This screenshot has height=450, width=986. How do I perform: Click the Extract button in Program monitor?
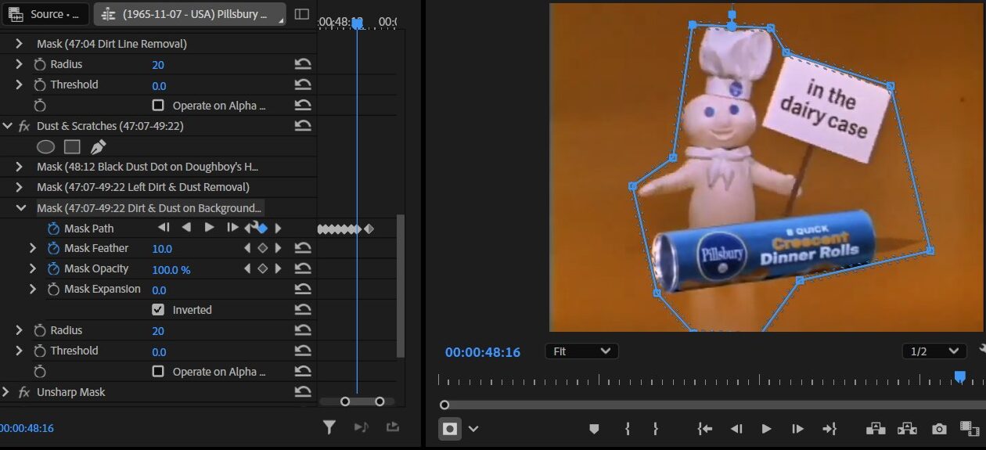coord(907,429)
